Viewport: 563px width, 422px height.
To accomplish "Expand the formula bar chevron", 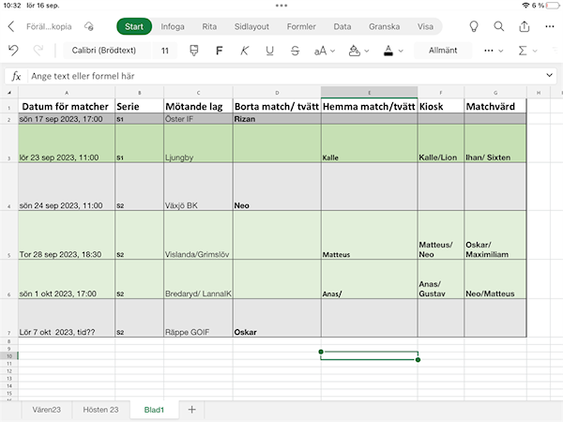I will coord(550,75).
